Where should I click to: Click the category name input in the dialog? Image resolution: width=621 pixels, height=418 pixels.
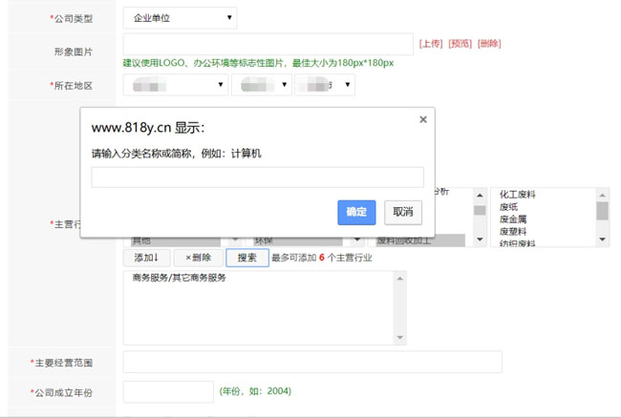[257, 177]
